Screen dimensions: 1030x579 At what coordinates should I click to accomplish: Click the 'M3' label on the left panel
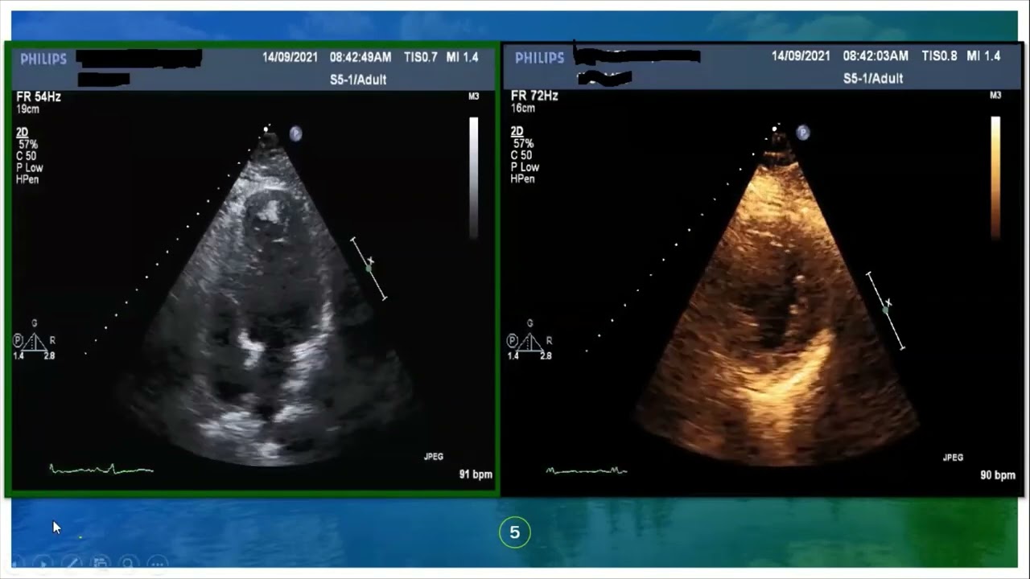tap(474, 96)
